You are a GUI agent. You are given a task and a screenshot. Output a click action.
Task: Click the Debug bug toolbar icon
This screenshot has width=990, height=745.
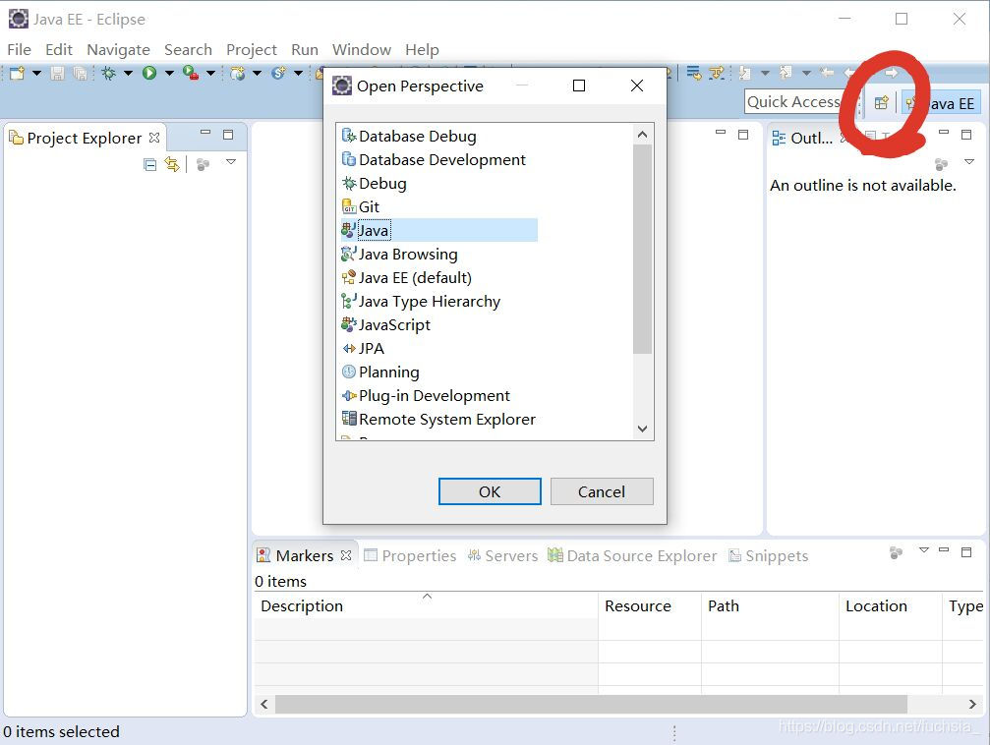click(108, 74)
